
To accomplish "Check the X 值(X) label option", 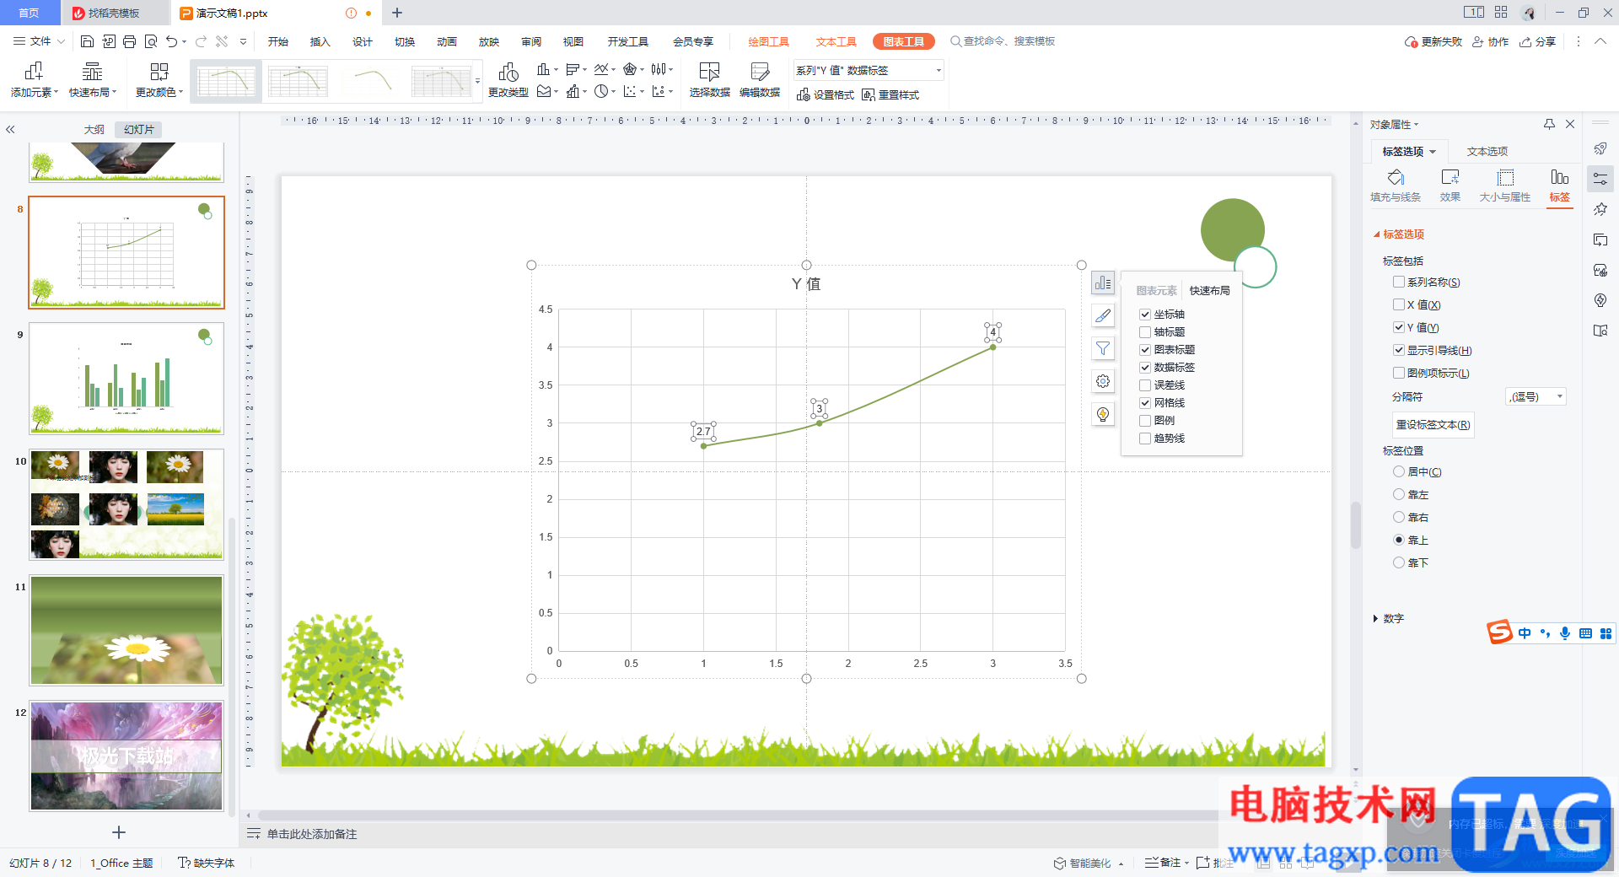I will pos(1399,305).
